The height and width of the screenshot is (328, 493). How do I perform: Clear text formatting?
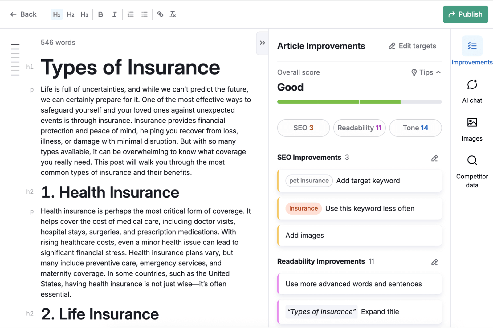click(x=173, y=14)
